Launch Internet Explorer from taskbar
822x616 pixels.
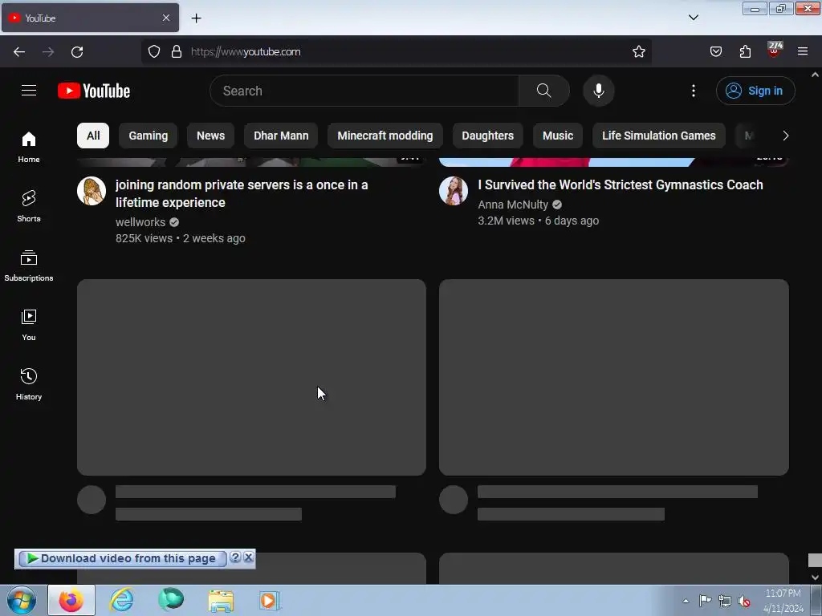tap(121, 600)
